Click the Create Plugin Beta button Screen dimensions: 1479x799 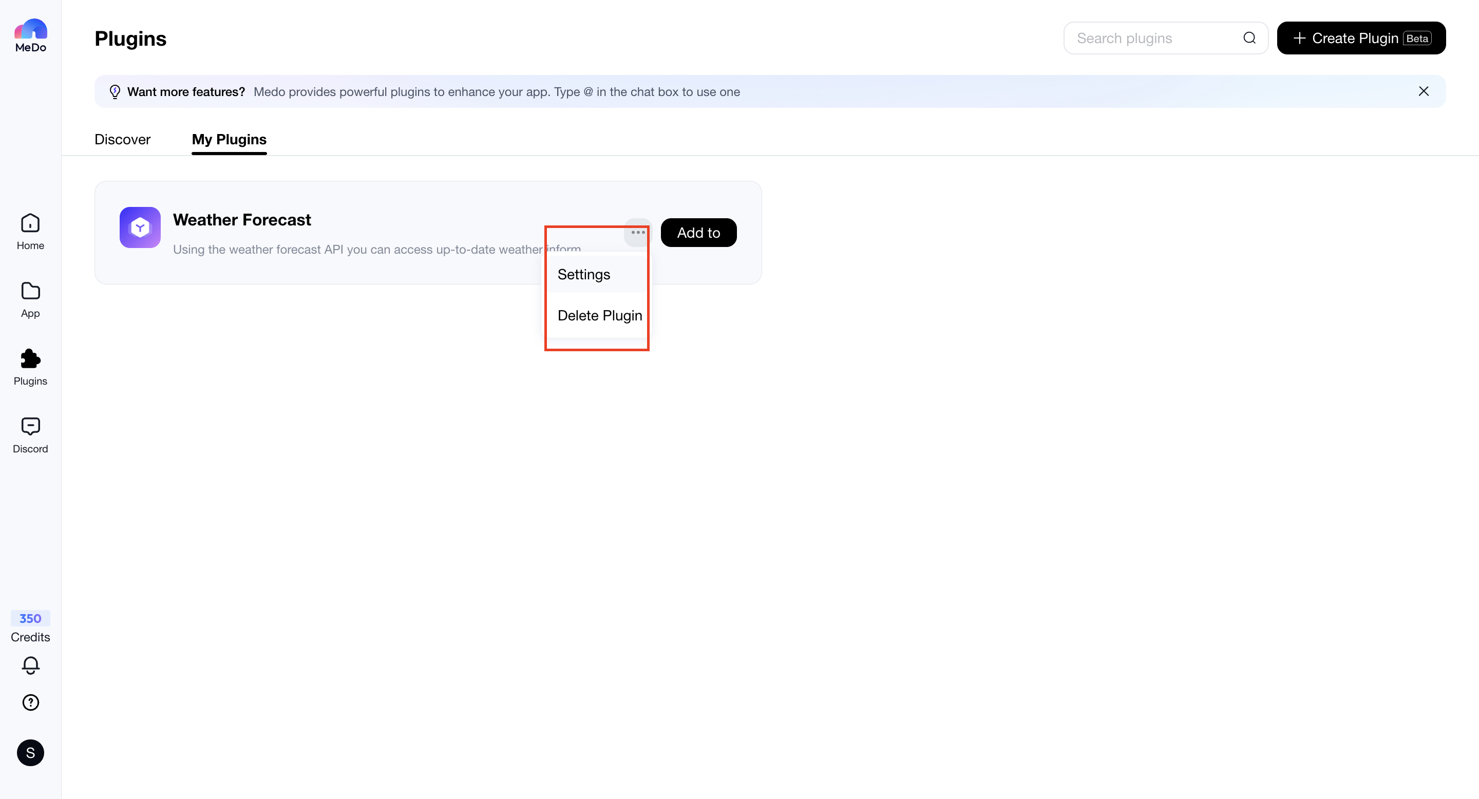[x=1361, y=38]
